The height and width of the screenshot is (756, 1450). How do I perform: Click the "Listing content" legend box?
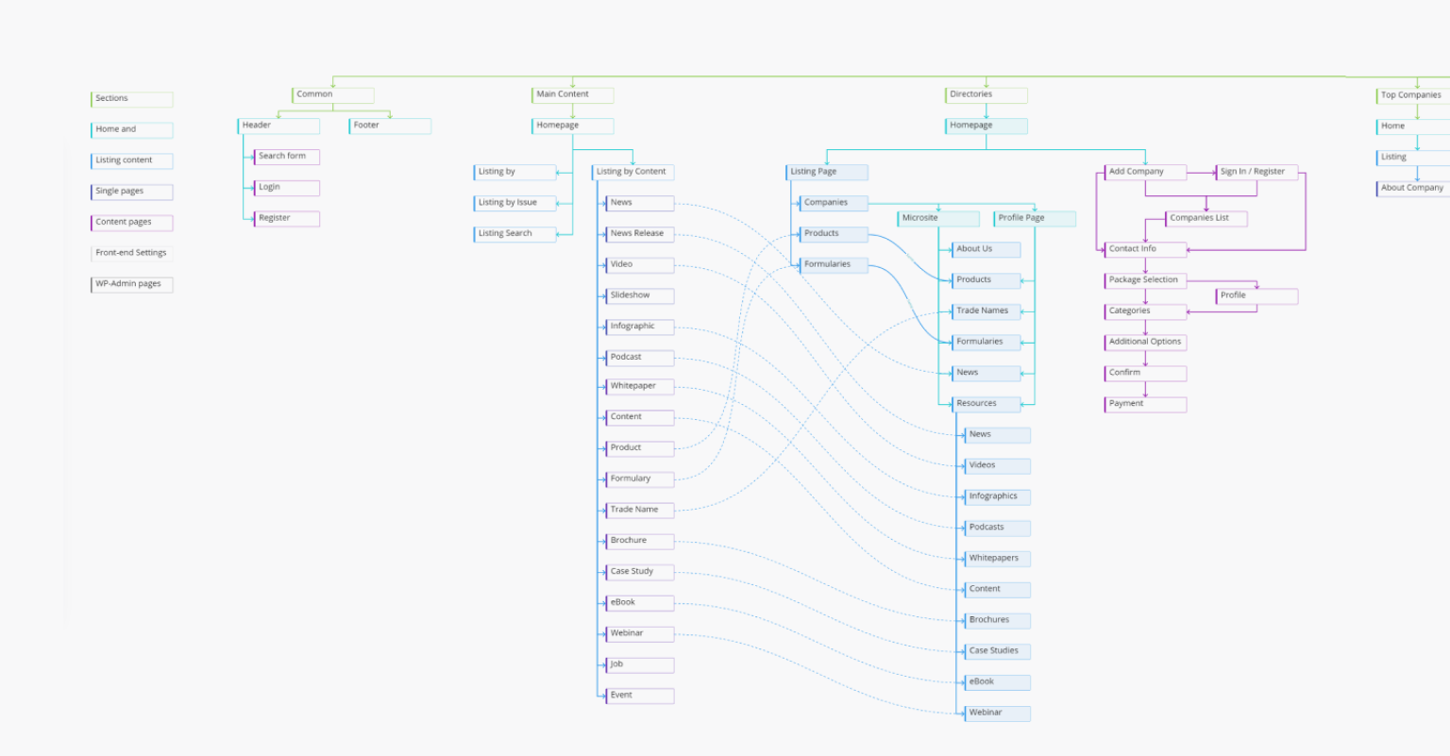tap(132, 160)
